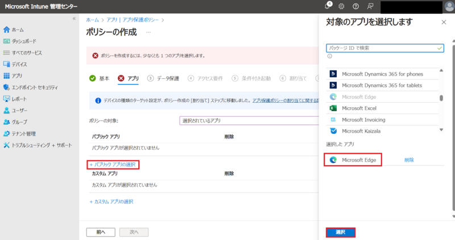
Task: Click the 前へ button
Action: click(x=101, y=232)
